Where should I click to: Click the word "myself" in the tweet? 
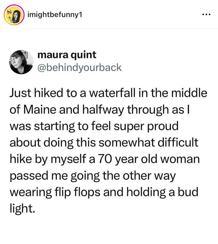point(72,160)
